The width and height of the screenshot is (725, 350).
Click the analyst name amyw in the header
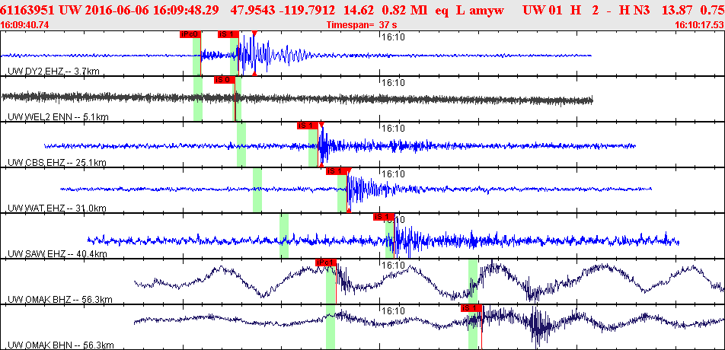point(486,10)
